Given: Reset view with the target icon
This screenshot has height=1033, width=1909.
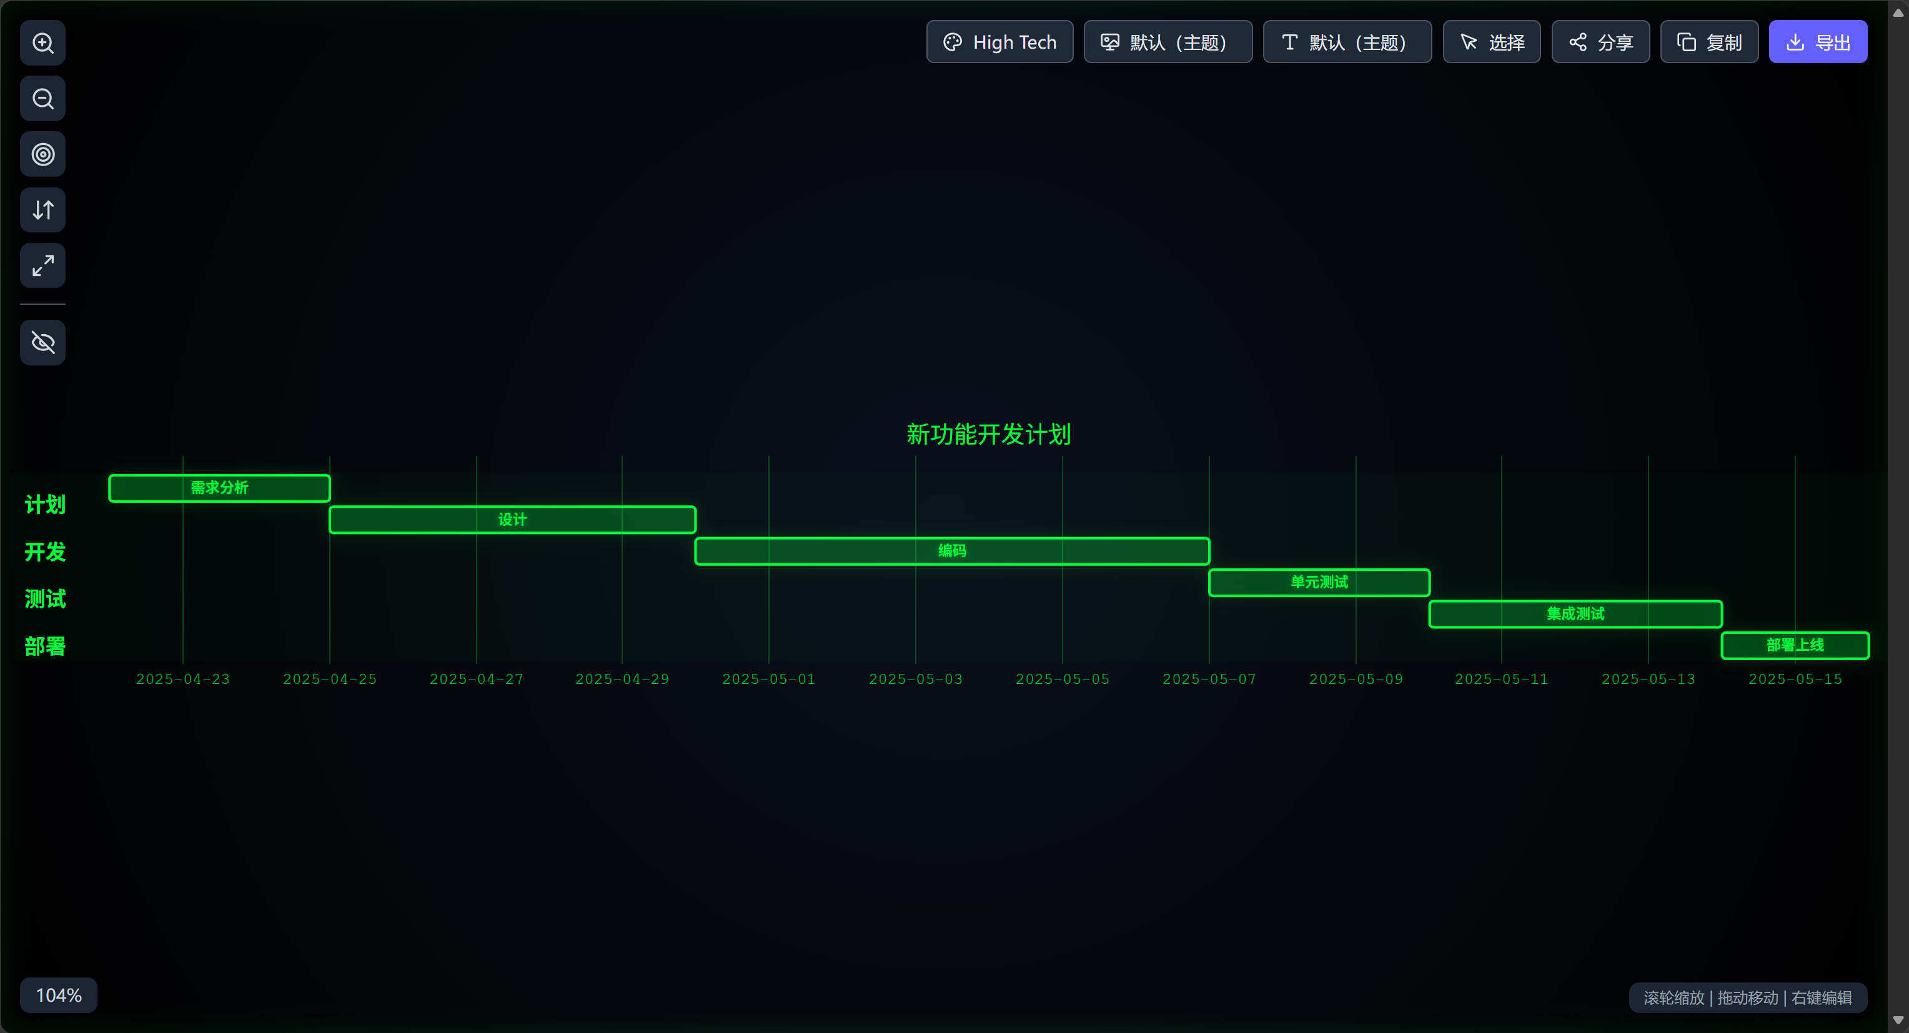Looking at the screenshot, I should (43, 154).
